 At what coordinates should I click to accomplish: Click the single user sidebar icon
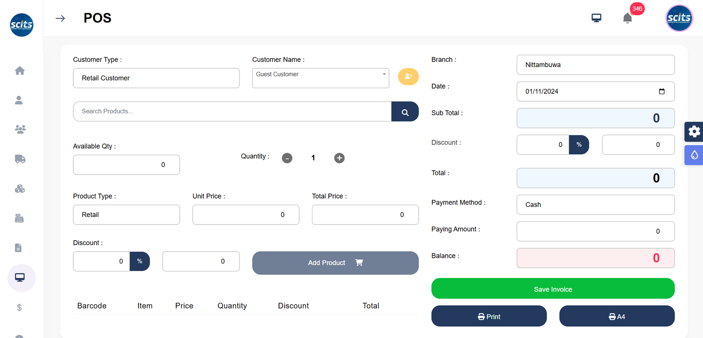click(19, 100)
